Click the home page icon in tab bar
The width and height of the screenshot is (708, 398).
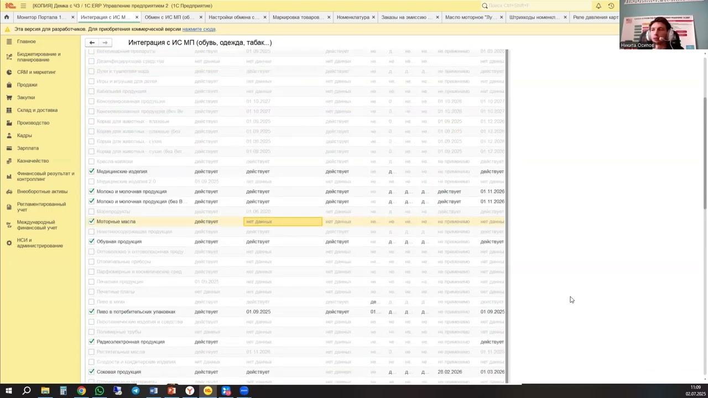(x=7, y=17)
